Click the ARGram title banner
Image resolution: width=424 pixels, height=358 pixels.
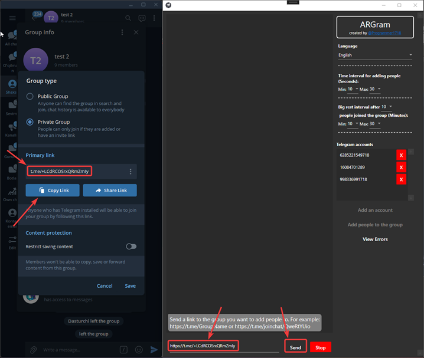coord(375,27)
